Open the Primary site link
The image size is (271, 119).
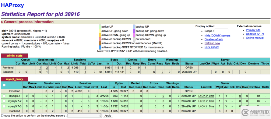pyautogui.click(x=253, y=30)
